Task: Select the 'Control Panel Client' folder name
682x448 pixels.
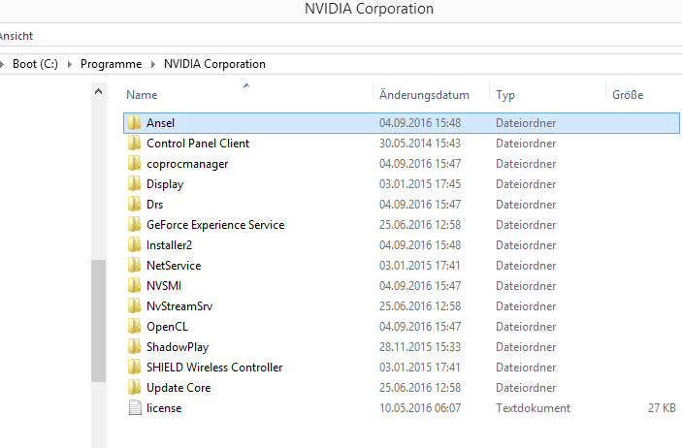Action: point(198,144)
